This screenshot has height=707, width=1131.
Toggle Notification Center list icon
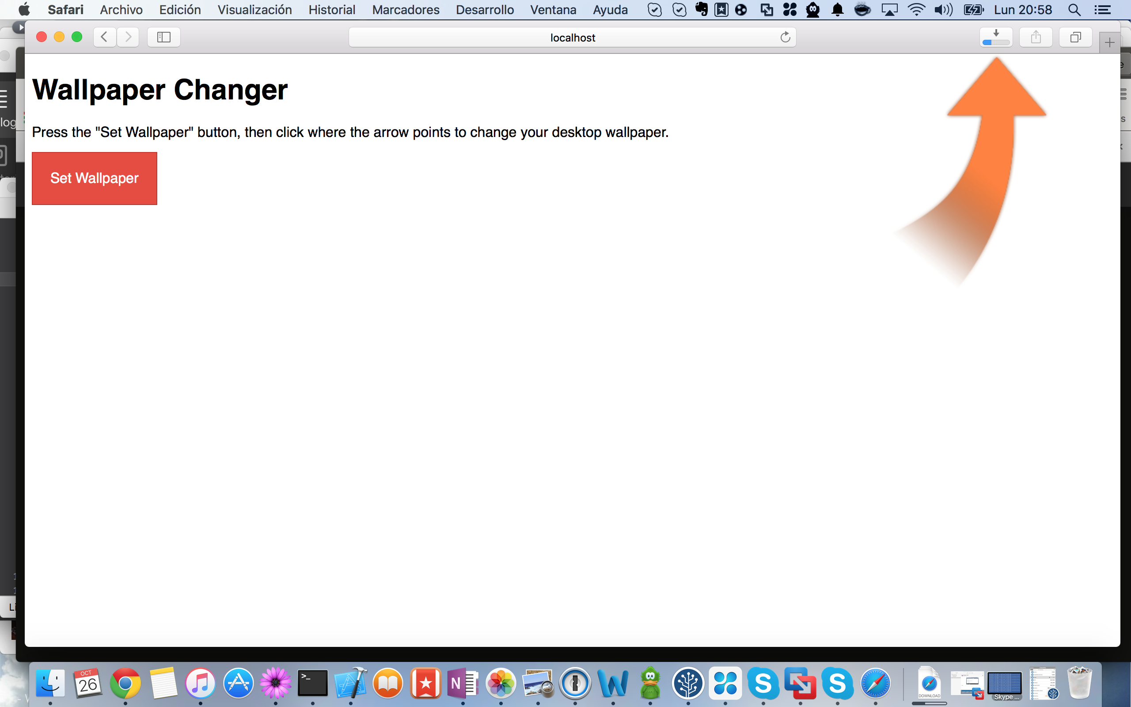click(x=1102, y=10)
